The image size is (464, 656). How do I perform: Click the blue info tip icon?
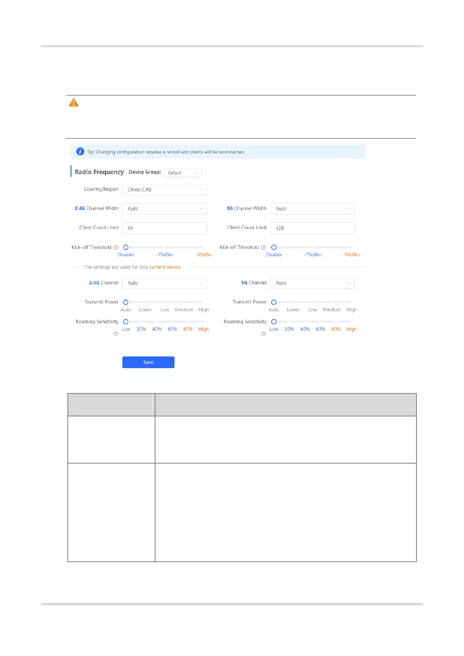(x=80, y=152)
